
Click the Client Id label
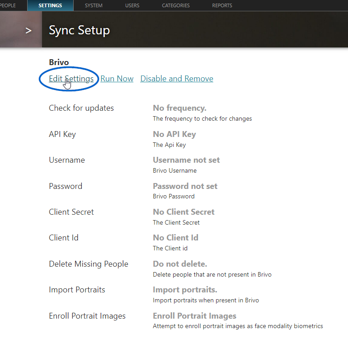63,238
